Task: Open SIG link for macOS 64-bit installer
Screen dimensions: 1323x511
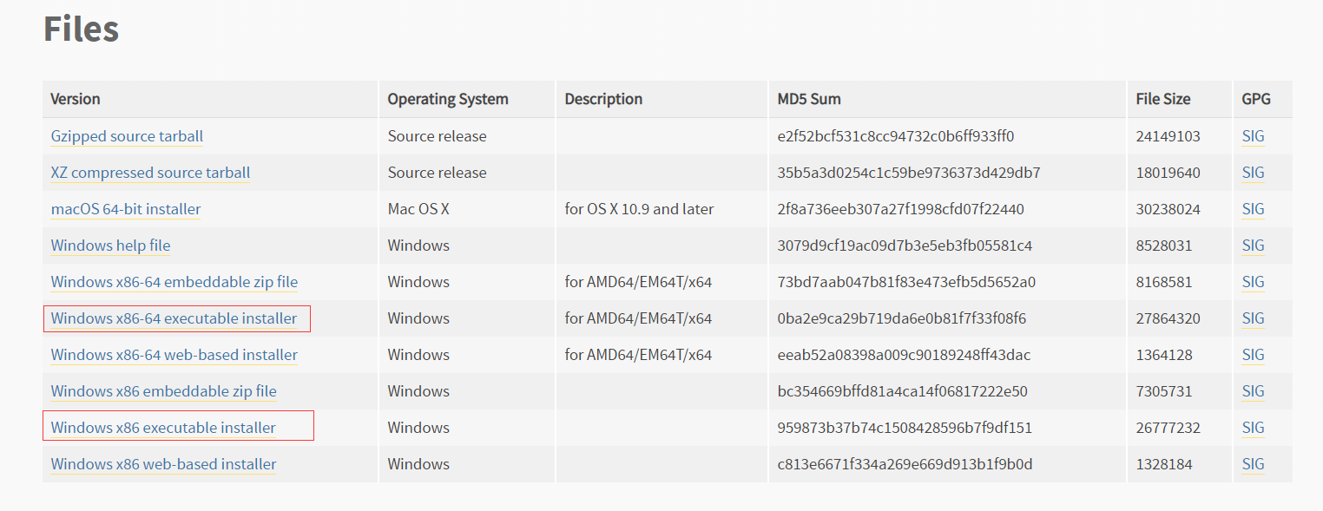Action: (x=1253, y=209)
